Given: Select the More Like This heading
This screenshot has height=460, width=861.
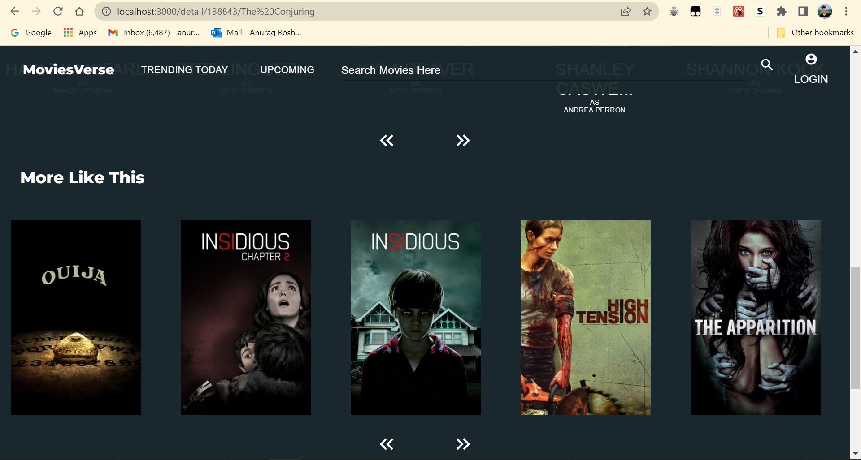Looking at the screenshot, I should pyautogui.click(x=83, y=178).
